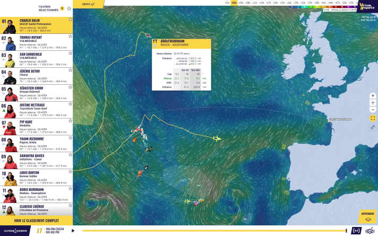Favorite Louis Burton with the star

click(x=70, y=172)
